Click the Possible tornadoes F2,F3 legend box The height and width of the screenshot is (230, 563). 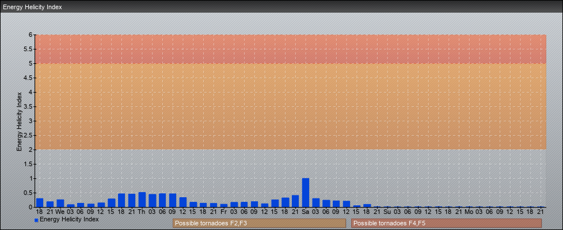click(259, 223)
